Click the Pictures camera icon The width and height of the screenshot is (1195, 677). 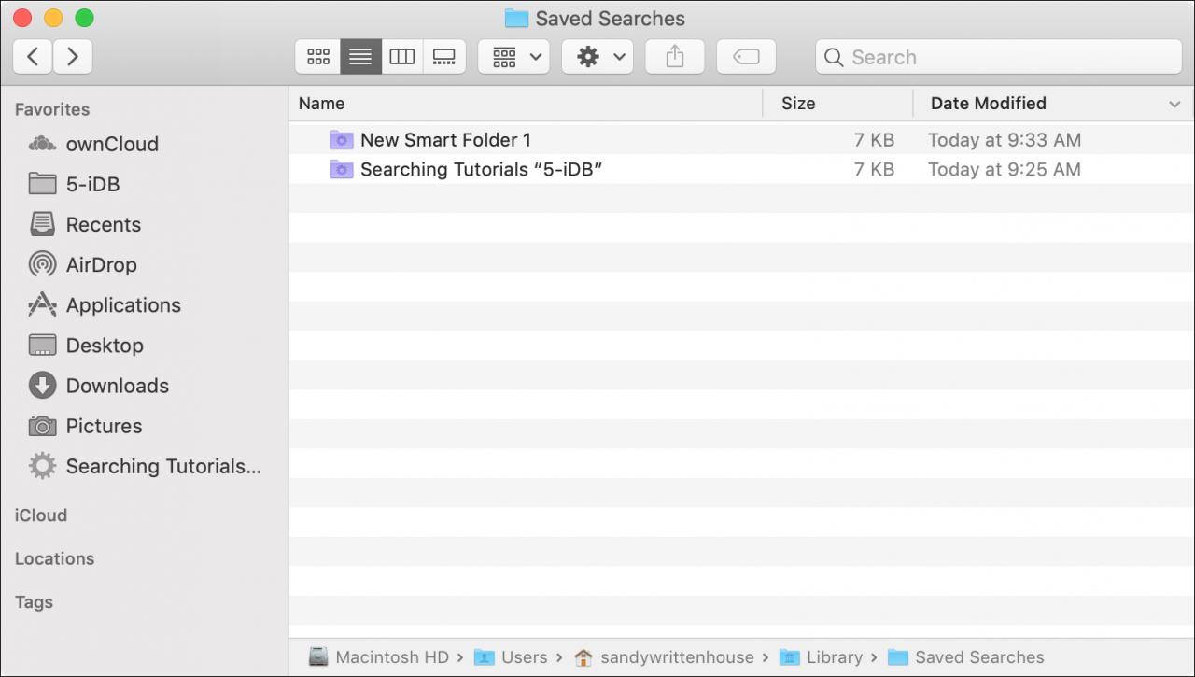pos(42,426)
